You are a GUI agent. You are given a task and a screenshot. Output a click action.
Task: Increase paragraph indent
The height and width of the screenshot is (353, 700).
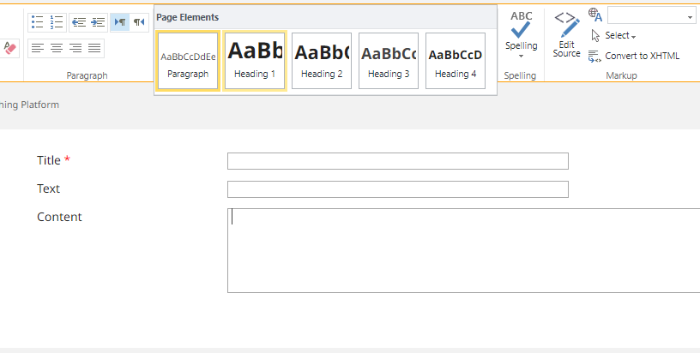tap(98, 22)
